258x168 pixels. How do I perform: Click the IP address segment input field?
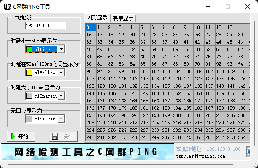pos(45,25)
